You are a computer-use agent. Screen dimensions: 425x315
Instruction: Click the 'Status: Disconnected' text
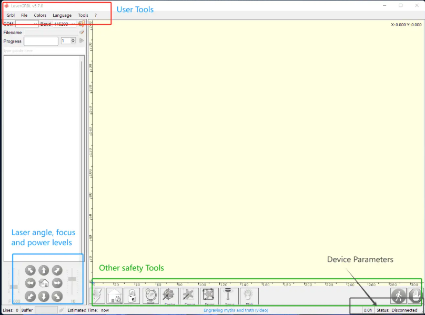pyautogui.click(x=397, y=310)
